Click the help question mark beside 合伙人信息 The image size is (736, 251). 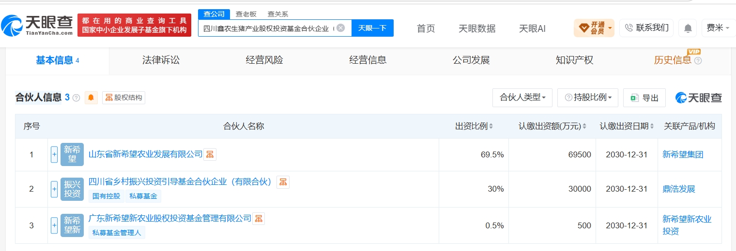76,98
